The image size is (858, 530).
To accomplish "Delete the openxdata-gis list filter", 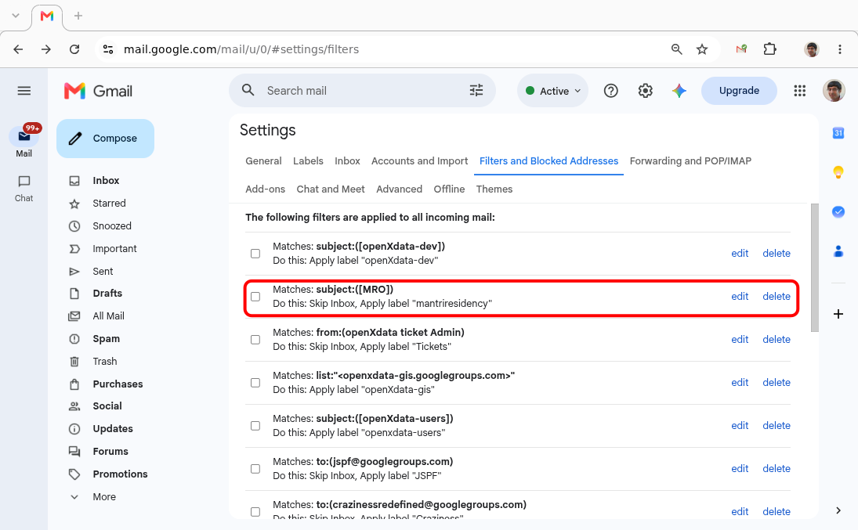I will point(777,382).
